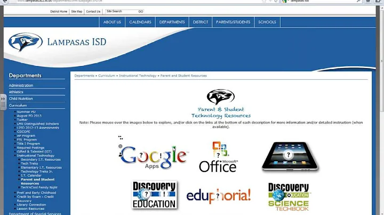Open Gifted & Talented (GT) link
The height and width of the screenshot is (215, 384).
[x=34, y=152]
